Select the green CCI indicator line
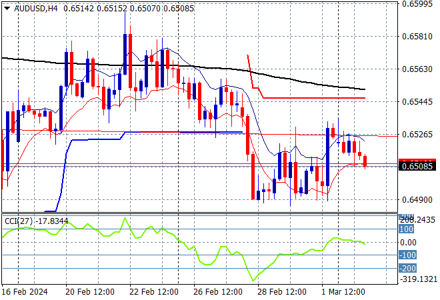This screenshot has width=440, height=300. [x=200, y=249]
